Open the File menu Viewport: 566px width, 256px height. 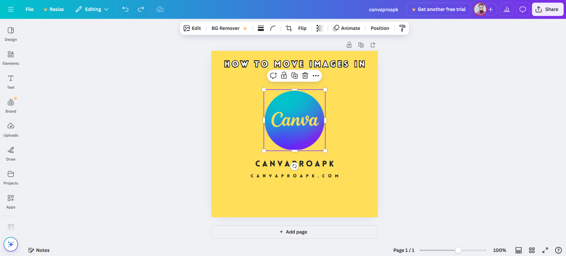[x=29, y=9]
